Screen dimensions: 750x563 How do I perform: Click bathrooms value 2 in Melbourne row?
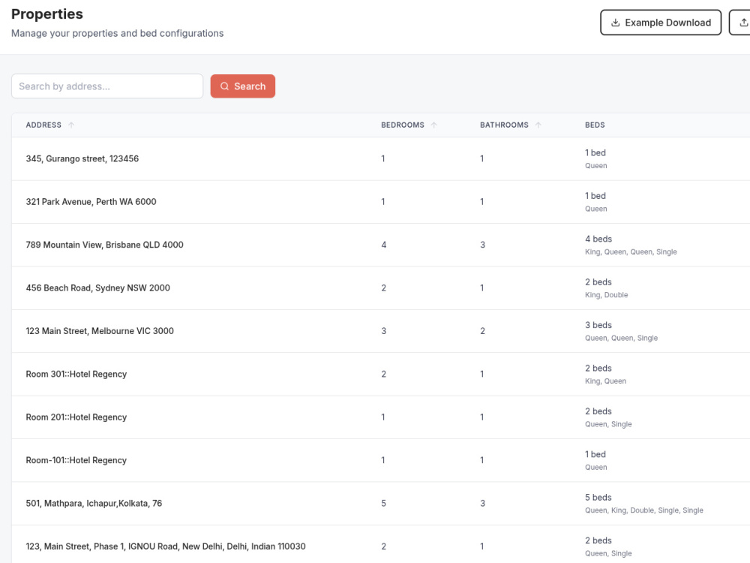click(x=482, y=331)
